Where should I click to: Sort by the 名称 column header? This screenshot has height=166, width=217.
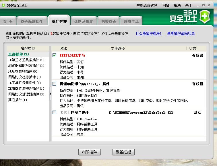point(80,48)
